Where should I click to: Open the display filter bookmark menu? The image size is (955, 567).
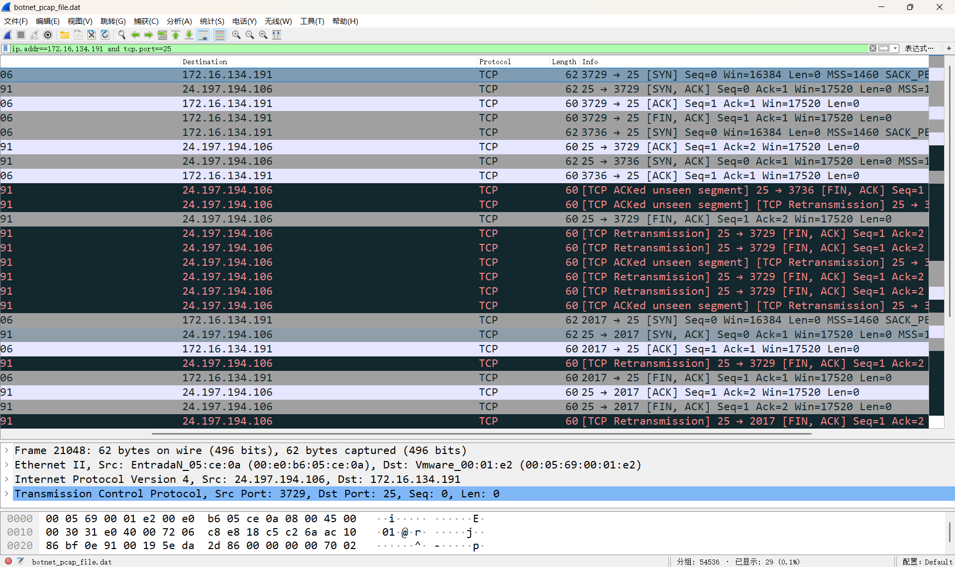5,49
